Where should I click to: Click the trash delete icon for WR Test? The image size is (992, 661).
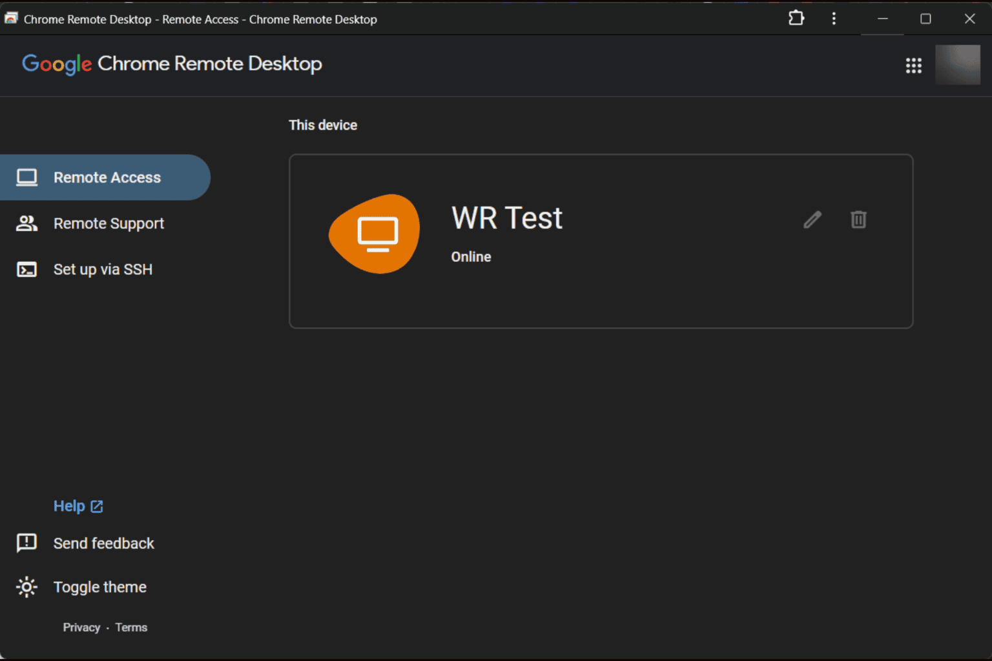click(x=858, y=219)
